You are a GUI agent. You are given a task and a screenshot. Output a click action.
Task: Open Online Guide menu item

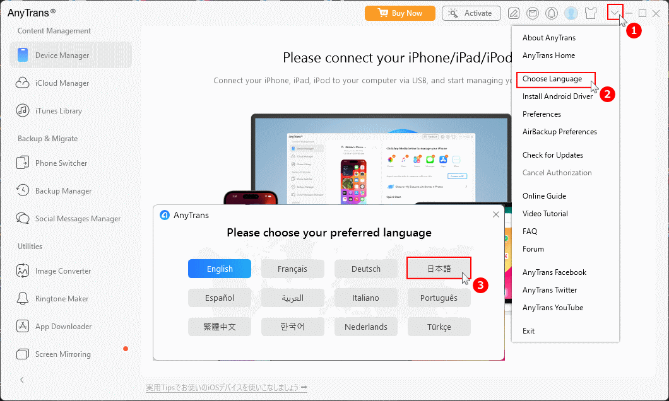(545, 196)
